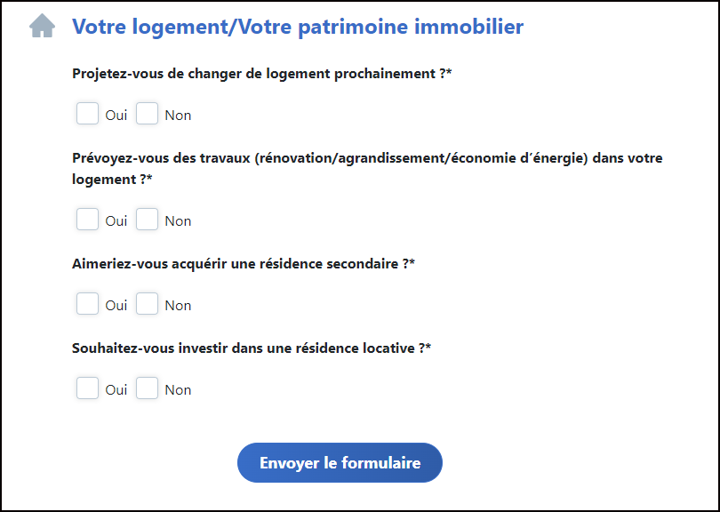The height and width of the screenshot is (512, 720).
Task: Check 'Non' box for changing housing soon
Action: tap(147, 114)
